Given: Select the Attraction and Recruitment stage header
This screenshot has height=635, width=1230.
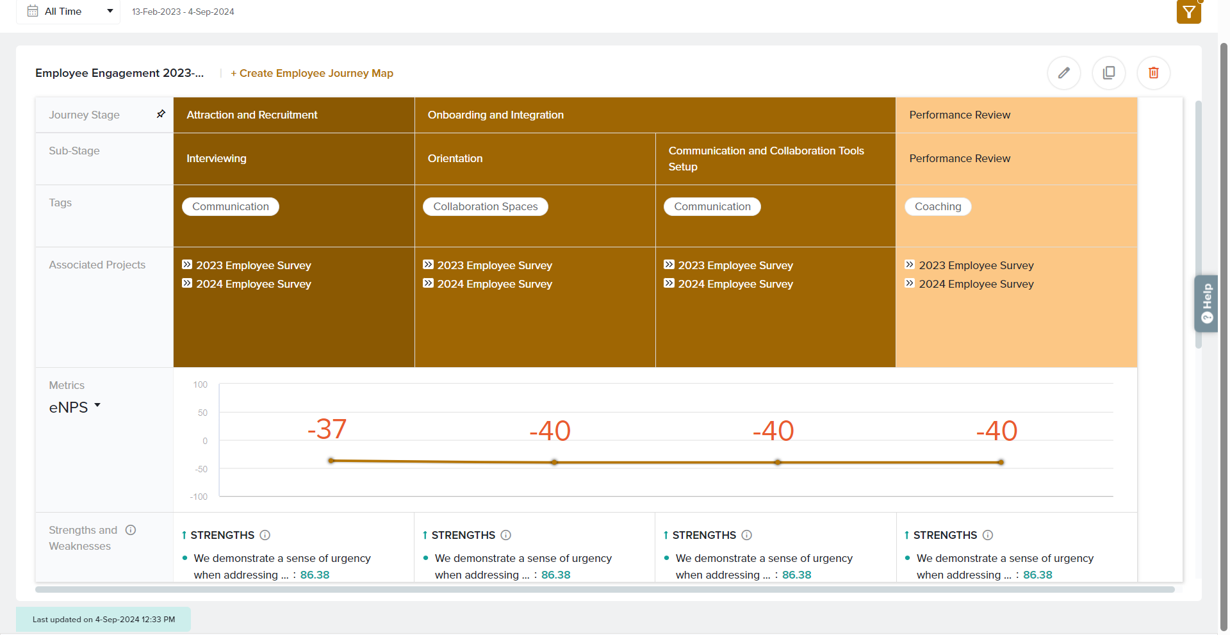Looking at the screenshot, I should click(x=252, y=115).
